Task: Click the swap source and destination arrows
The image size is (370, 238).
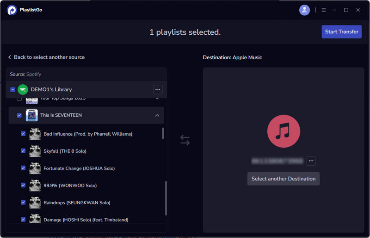Action: pos(185,140)
